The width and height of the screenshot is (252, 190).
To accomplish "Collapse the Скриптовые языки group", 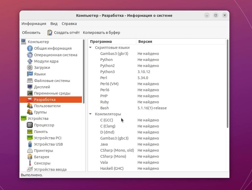I will click(90, 48).
